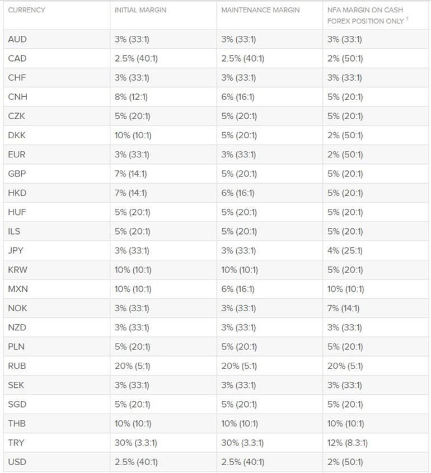Select the CAD initial margin 2.5% cell

(137, 59)
